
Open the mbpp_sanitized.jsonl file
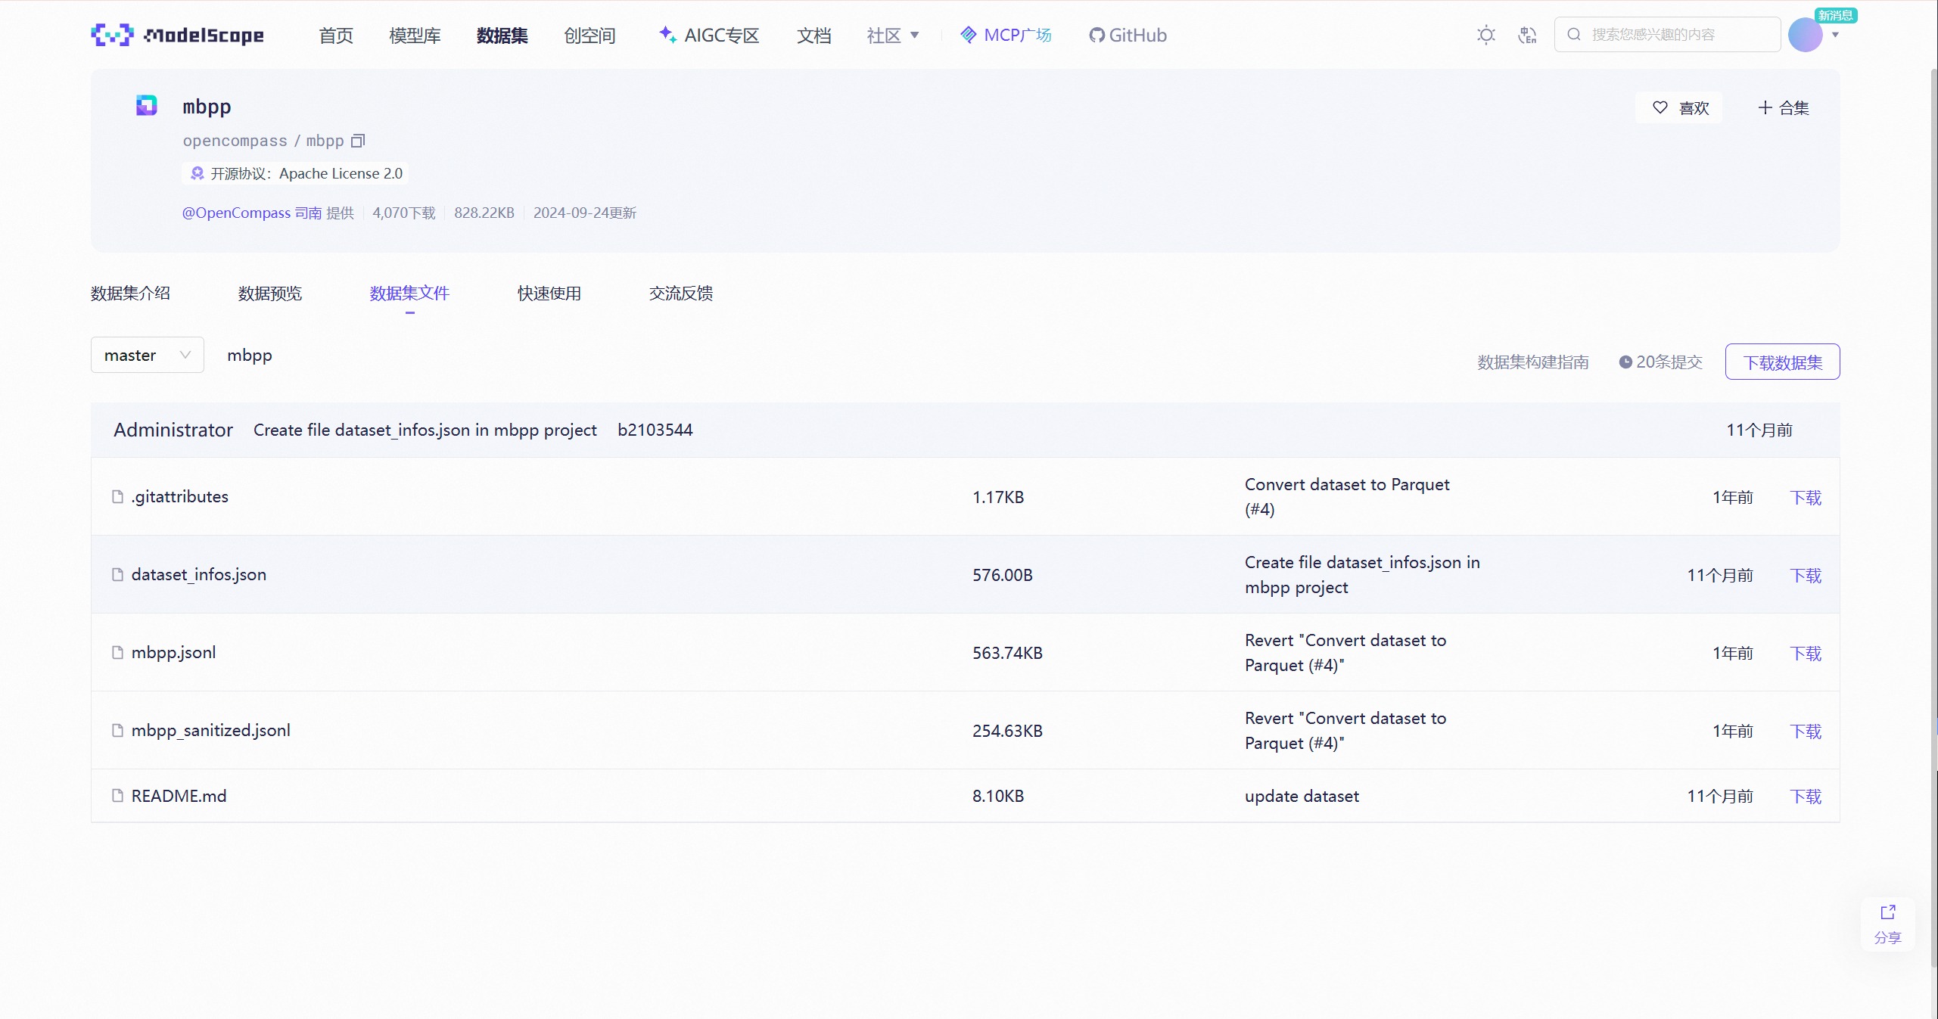[211, 730]
